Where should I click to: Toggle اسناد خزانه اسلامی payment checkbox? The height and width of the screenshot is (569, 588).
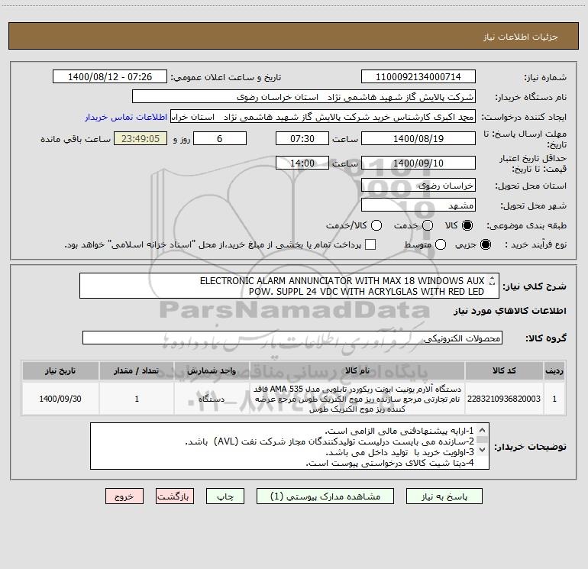click(370, 244)
